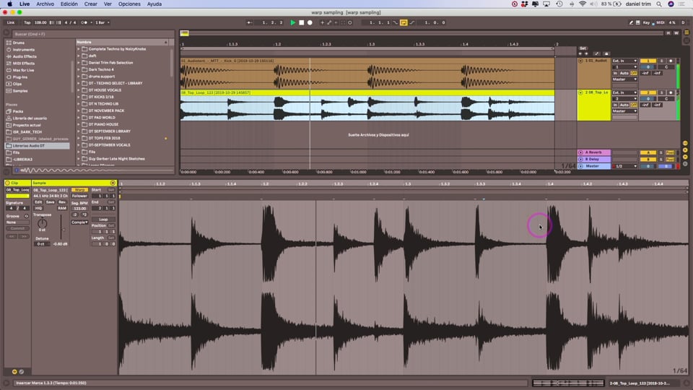Click the MIDI Arrangement Overdub plus icon
The width and height of the screenshot is (693, 390).
[322, 22]
